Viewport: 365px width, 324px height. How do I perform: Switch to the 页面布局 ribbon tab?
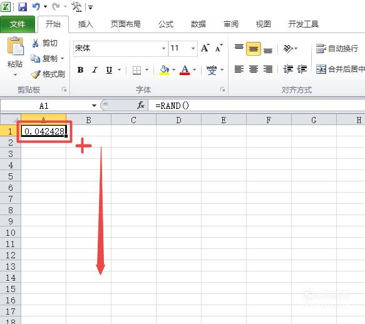point(125,24)
